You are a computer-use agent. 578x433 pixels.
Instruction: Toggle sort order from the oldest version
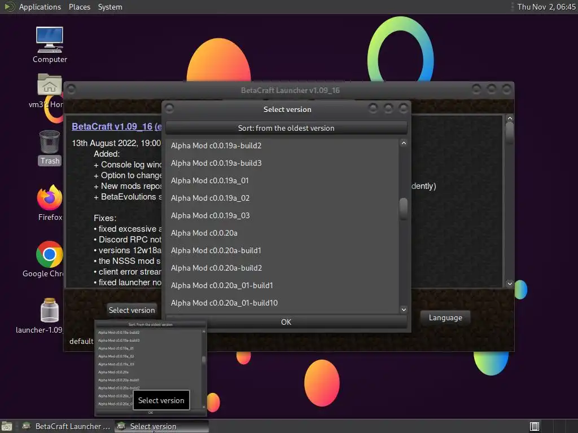[x=286, y=128]
